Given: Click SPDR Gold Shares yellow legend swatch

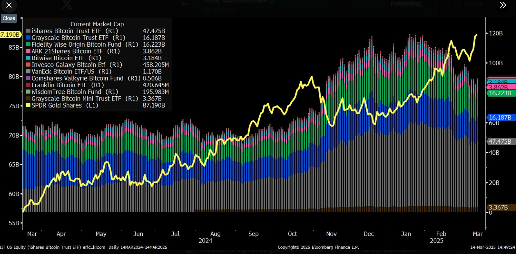Looking at the screenshot, I should pyautogui.click(x=28, y=105).
